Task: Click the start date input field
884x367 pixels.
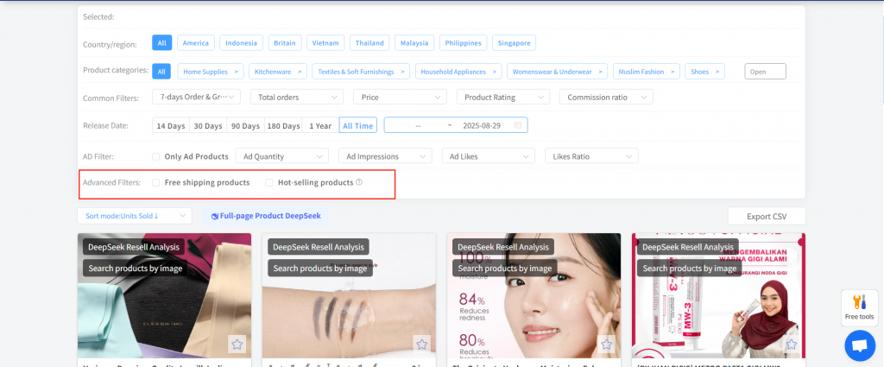Action: coord(418,125)
